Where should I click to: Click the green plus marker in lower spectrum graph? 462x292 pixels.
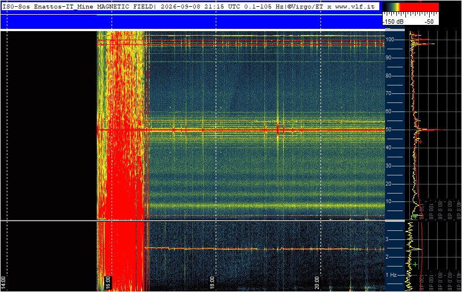(x=415, y=264)
